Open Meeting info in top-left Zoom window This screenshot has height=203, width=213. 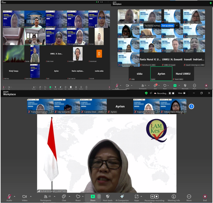click(81, 87)
